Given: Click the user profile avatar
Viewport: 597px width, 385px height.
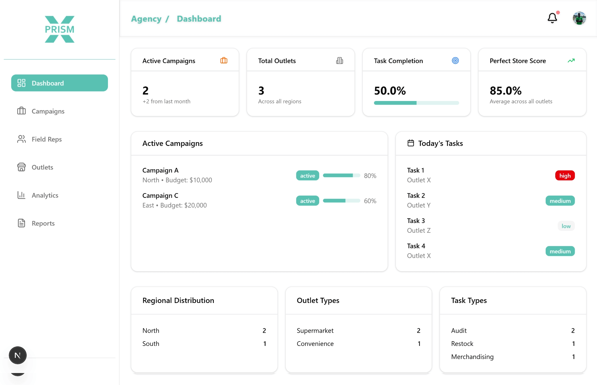Looking at the screenshot, I should 579,18.
